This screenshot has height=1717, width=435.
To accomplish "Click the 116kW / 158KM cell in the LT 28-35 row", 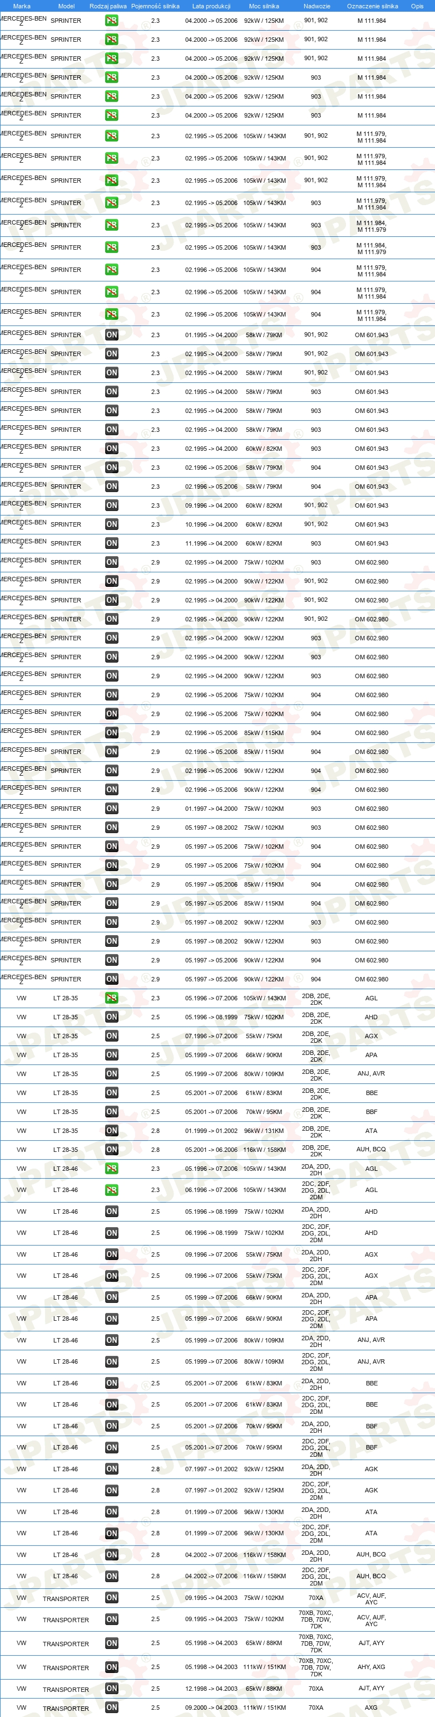I will [264, 1150].
